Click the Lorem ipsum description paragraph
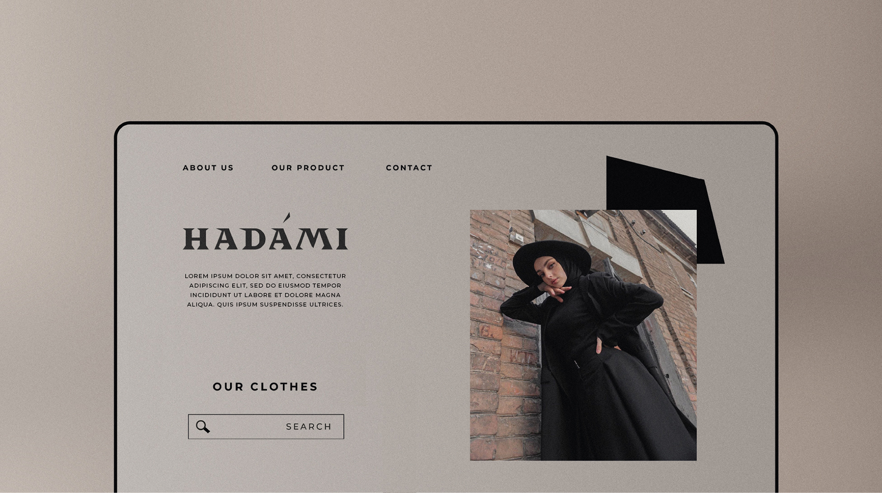 (x=266, y=290)
